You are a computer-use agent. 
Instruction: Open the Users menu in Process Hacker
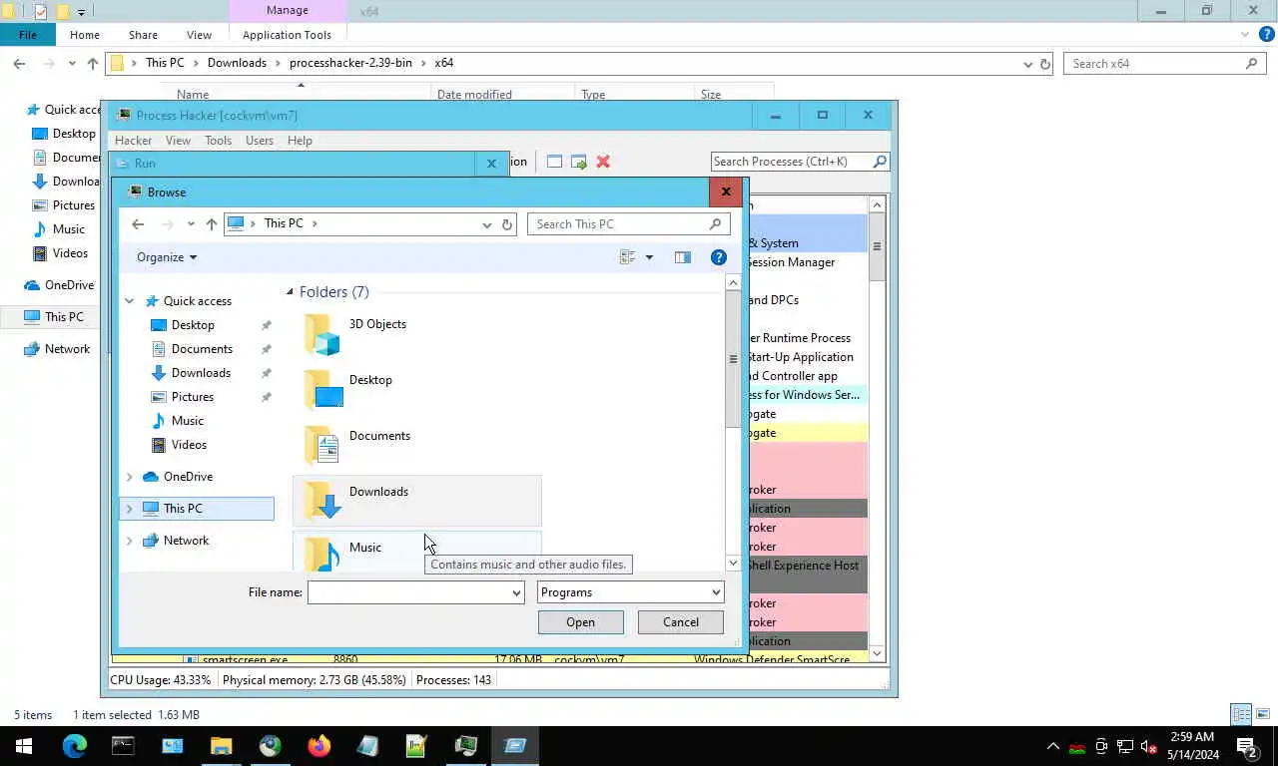(x=260, y=141)
